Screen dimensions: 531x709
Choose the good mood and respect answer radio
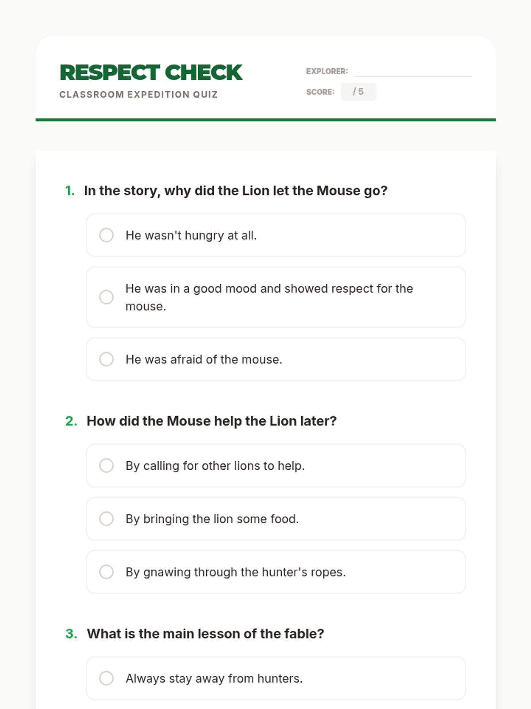point(106,297)
